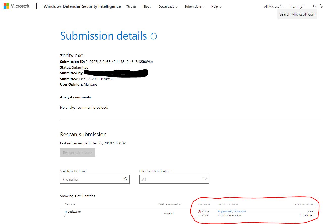Click the Definition version column header
The height and width of the screenshot is (224, 323).
click(x=304, y=205)
